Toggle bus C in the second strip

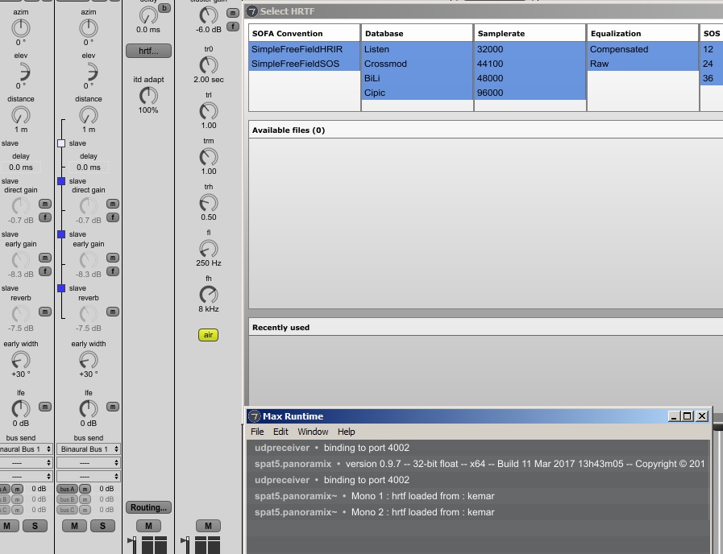coord(68,510)
